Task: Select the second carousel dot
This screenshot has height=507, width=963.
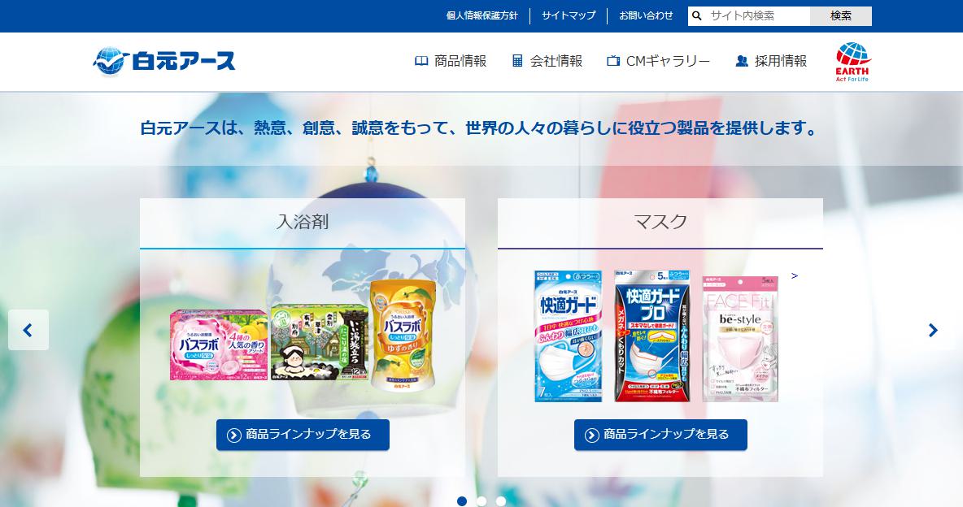Action: pos(481,501)
